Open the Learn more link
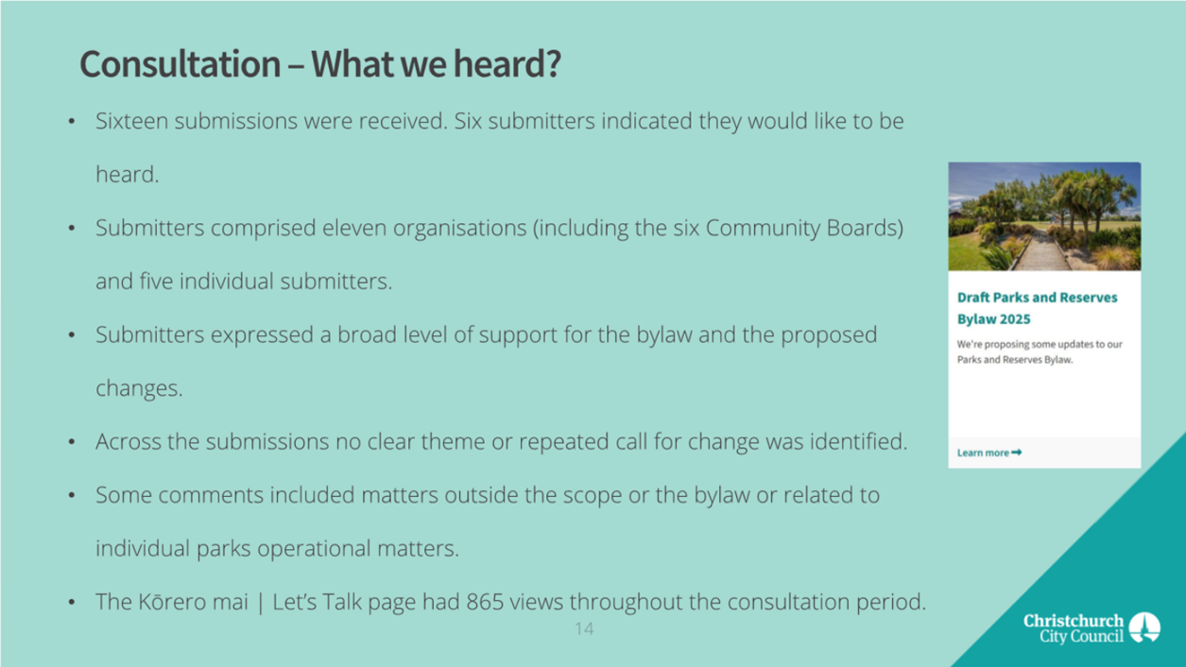Screen dimensions: 1186x667 (x=989, y=453)
